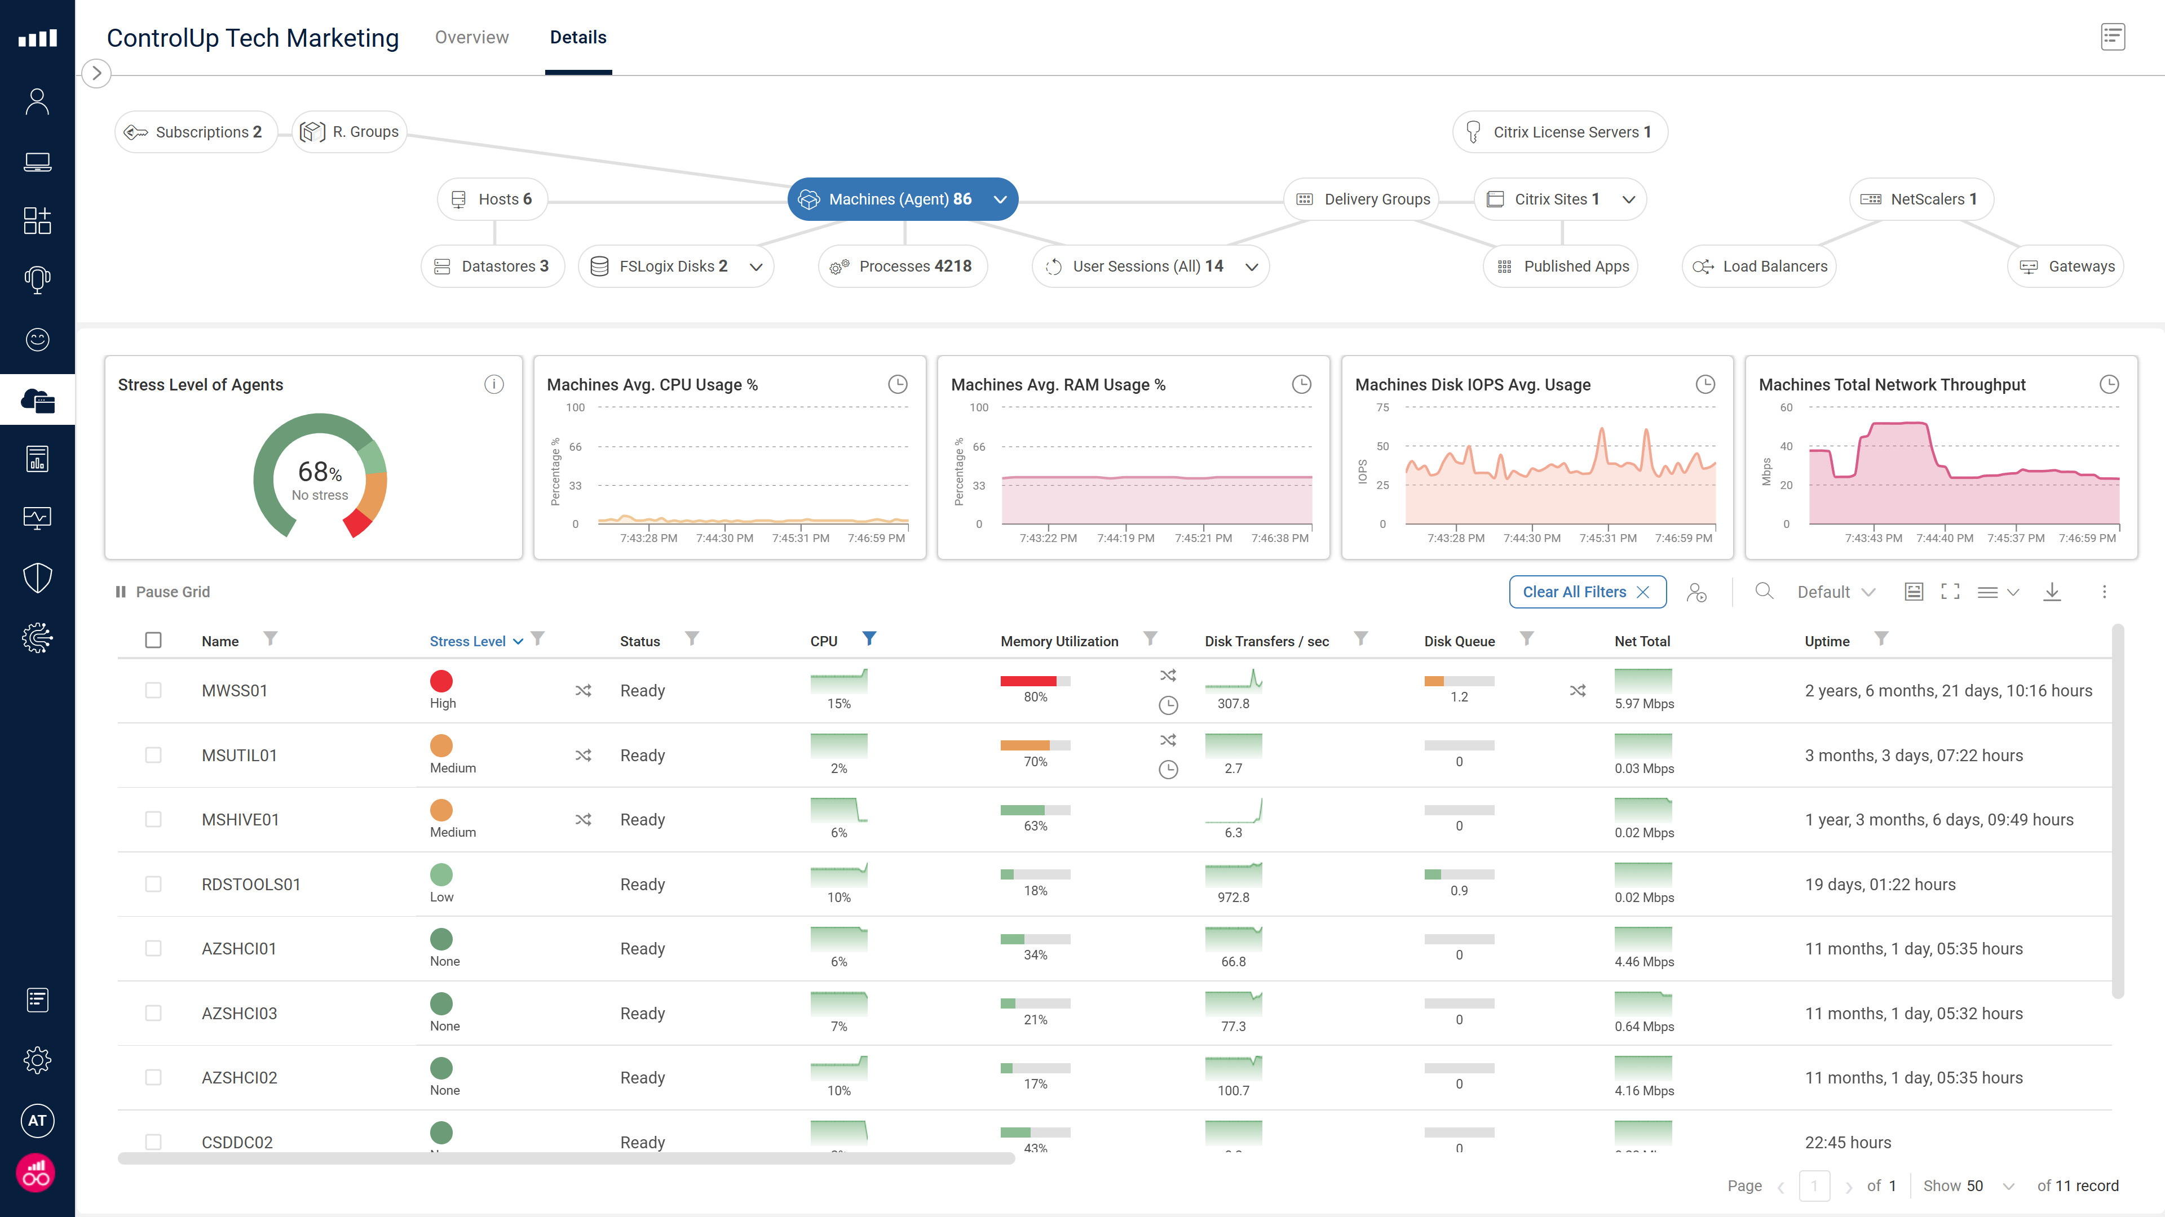Click the download export icon in grid toolbar
This screenshot has height=1217, width=2165.
click(2052, 591)
